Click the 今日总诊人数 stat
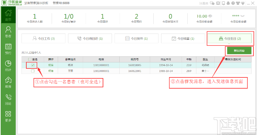 pos(35,18)
